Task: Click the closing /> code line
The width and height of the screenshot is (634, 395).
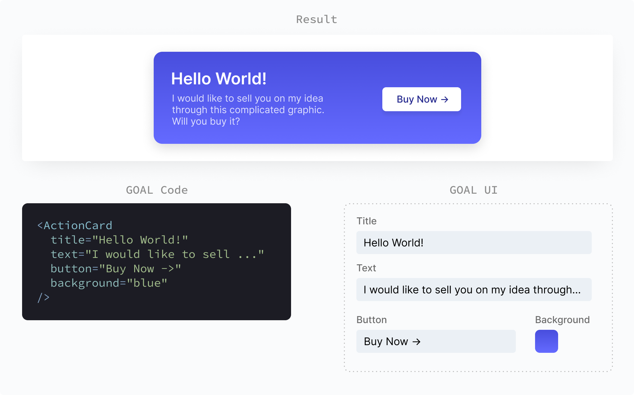Action: (43, 297)
